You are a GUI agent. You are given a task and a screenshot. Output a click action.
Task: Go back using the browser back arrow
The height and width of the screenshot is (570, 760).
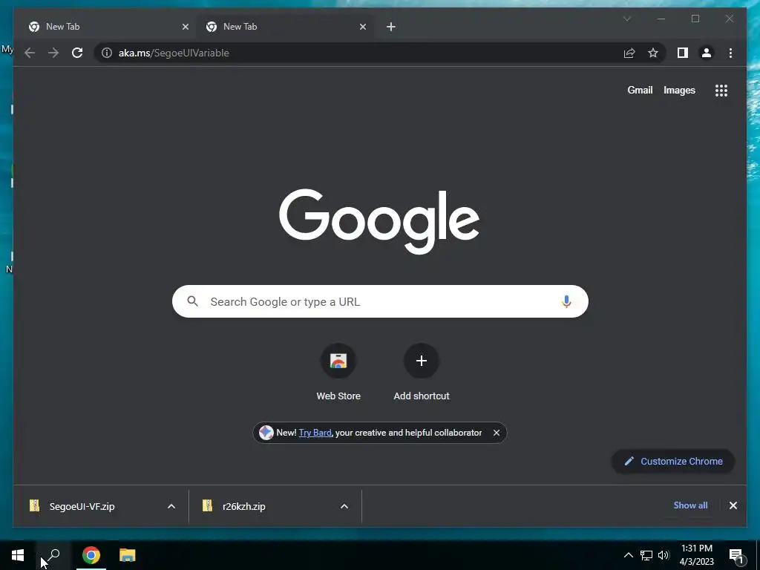[30, 53]
